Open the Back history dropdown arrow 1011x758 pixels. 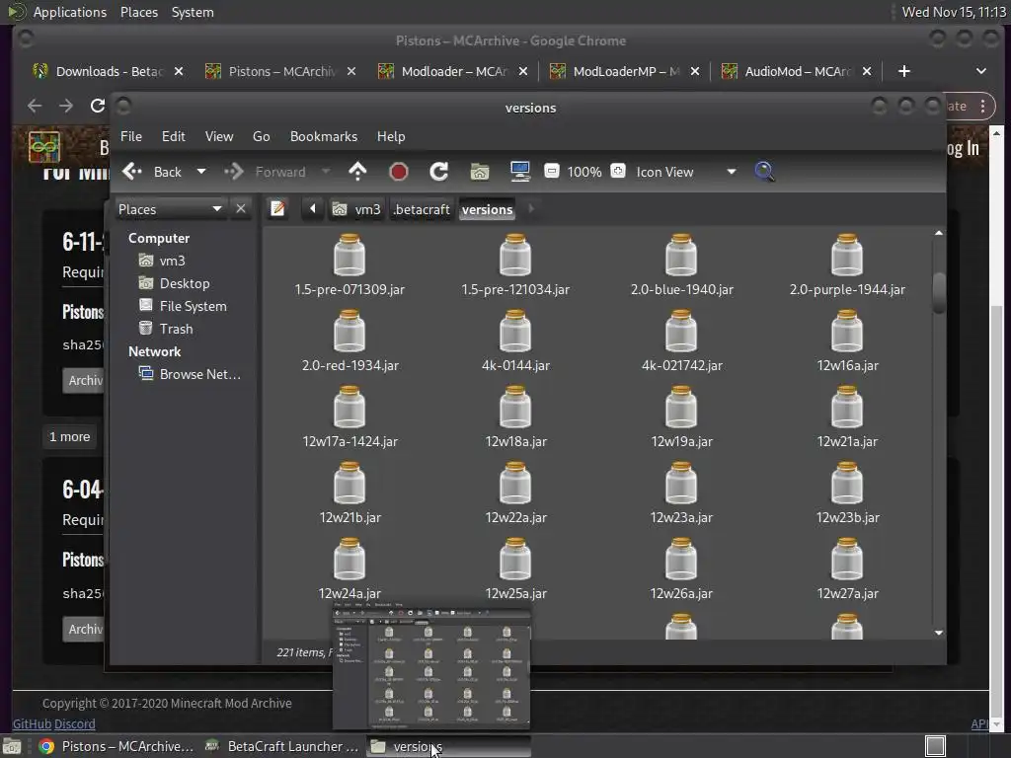click(x=201, y=172)
